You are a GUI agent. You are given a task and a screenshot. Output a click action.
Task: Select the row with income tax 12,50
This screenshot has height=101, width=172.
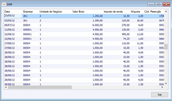(84, 16)
